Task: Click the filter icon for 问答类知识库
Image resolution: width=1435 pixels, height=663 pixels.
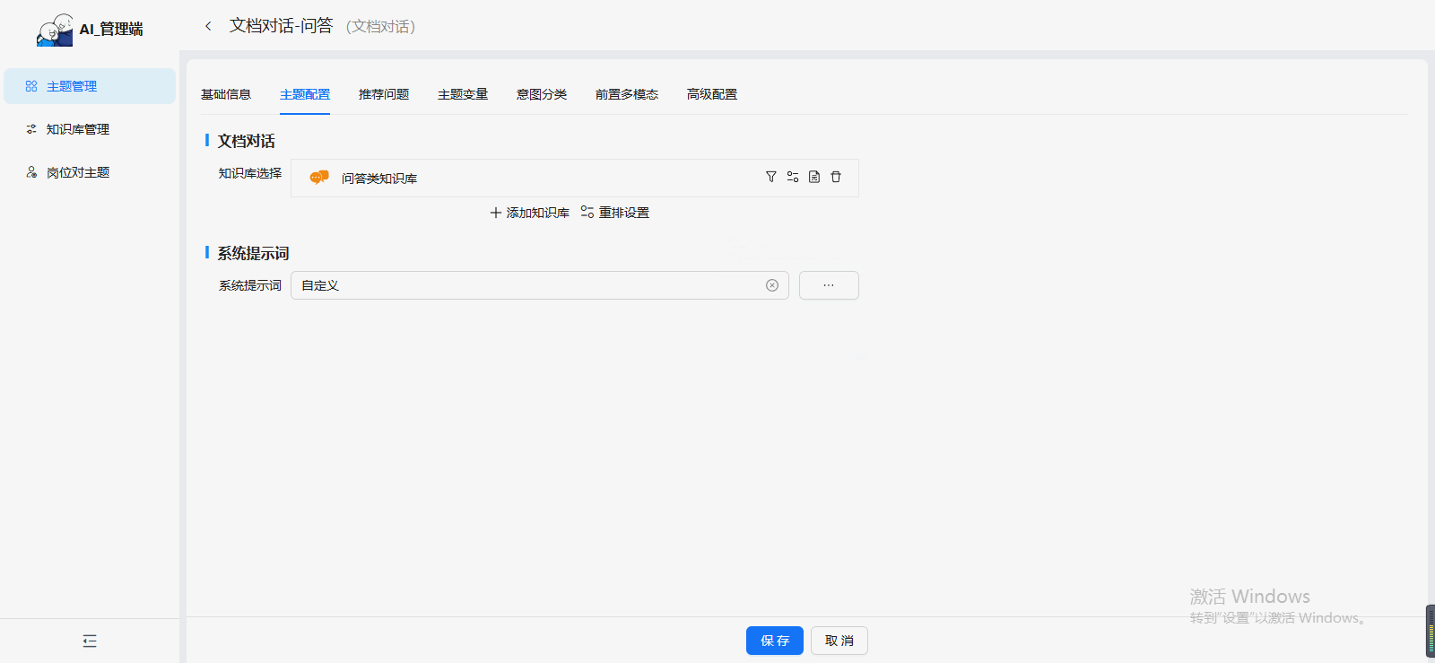Action: [770, 177]
